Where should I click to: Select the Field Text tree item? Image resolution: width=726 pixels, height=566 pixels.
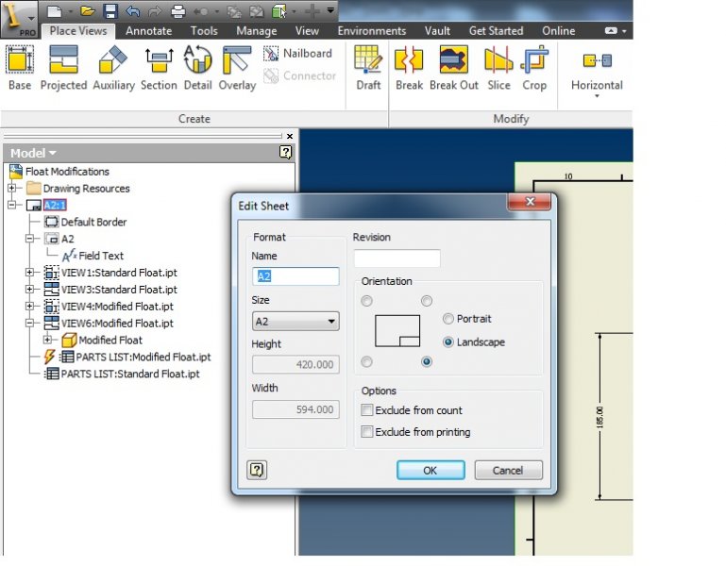(101, 256)
